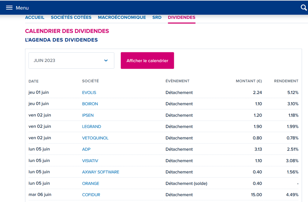Click the 5.12% yield for EVOLIS

coord(293,92)
